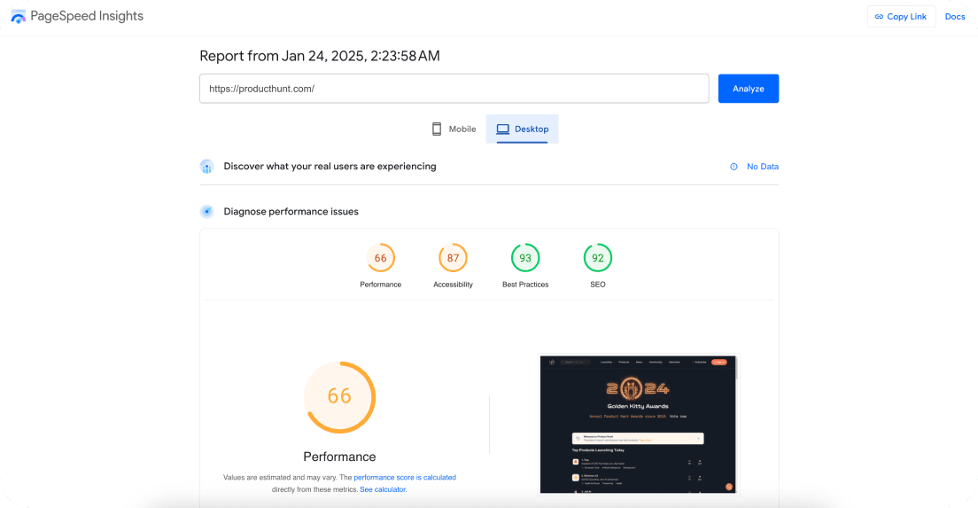Click the laptop icon on Desktop tab

[502, 129]
